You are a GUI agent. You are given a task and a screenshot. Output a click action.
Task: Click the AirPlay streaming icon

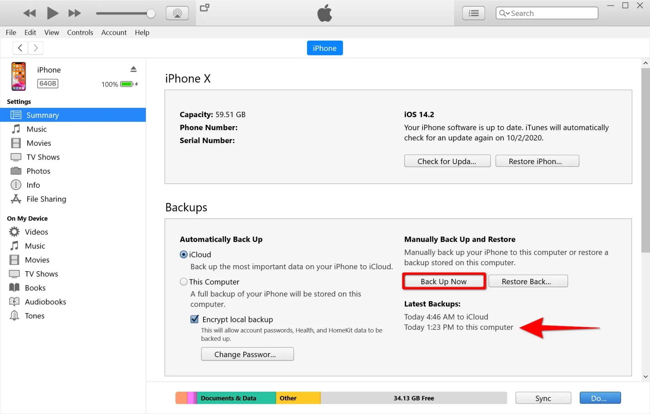[178, 13]
